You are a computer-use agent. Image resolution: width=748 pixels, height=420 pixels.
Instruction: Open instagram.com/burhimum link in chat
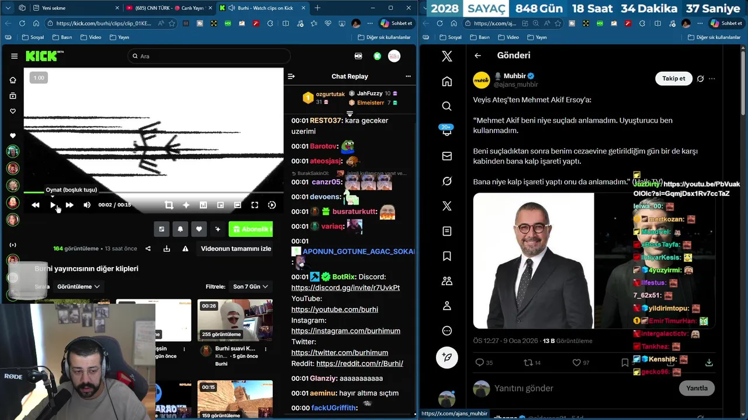pyautogui.click(x=345, y=331)
